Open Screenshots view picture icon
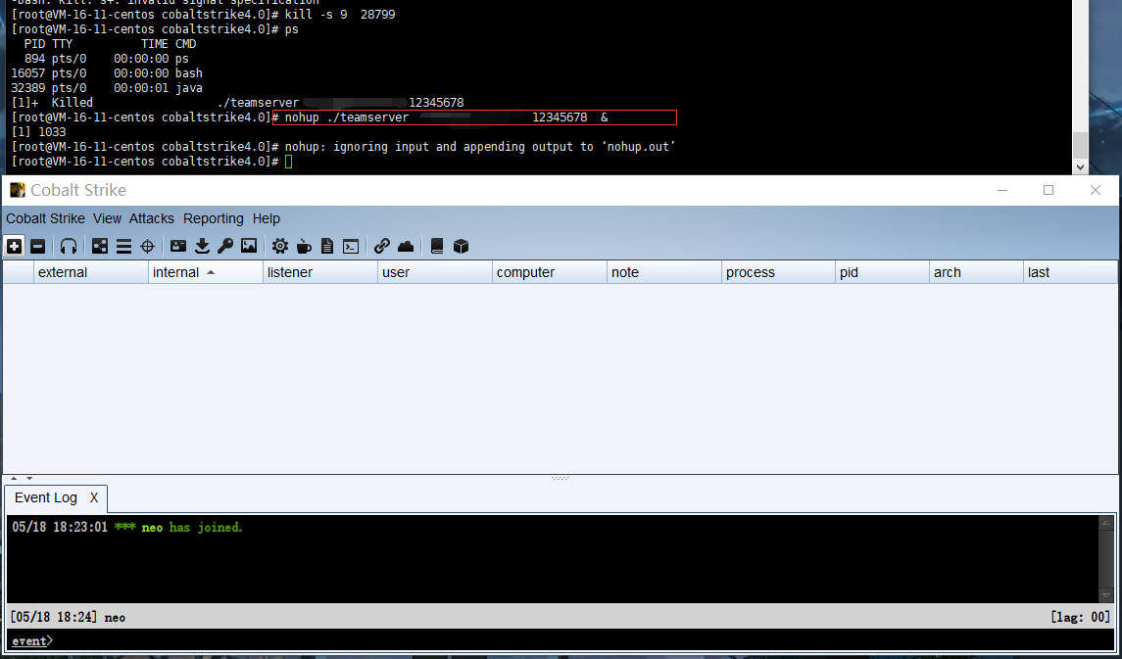This screenshot has height=659, width=1122. click(249, 247)
